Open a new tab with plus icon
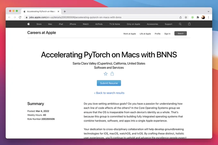This screenshot has width=218, height=145. point(65,12)
